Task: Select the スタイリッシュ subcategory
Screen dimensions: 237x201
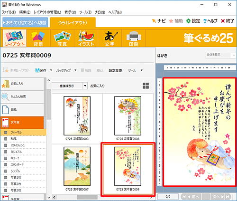Action: pos(23,145)
